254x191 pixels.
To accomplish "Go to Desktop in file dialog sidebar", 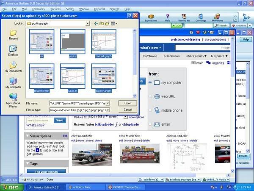I will [x=13, y=51].
